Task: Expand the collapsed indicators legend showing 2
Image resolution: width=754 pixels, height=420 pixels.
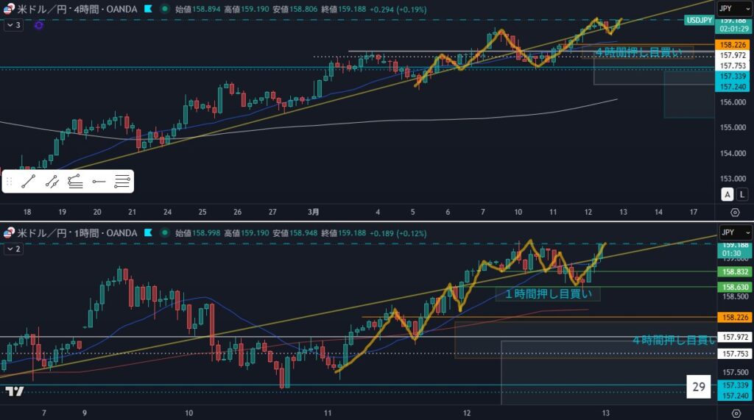Action: (x=13, y=249)
